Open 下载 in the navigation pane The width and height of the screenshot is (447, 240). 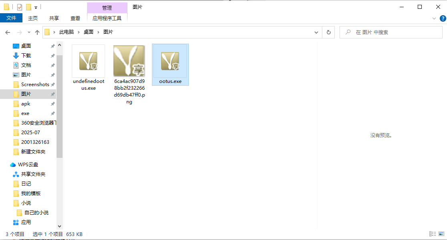point(26,56)
